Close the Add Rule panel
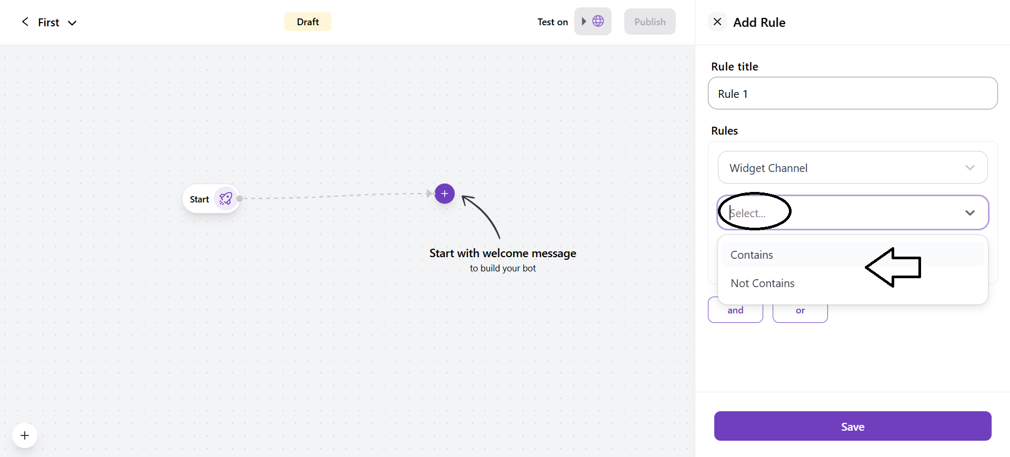The image size is (1010, 457). pyautogui.click(x=717, y=22)
